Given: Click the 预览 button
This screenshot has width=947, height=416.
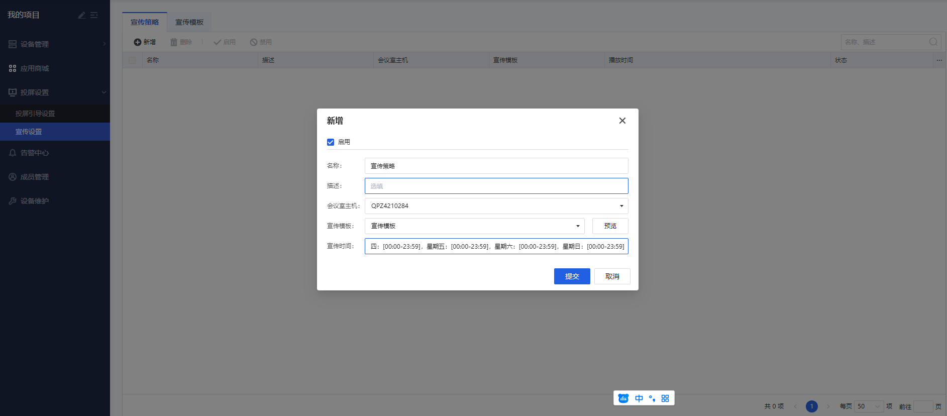Looking at the screenshot, I should [x=610, y=226].
